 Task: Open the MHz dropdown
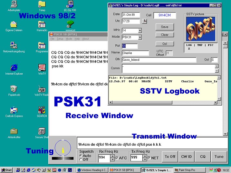(x=140, y=31)
